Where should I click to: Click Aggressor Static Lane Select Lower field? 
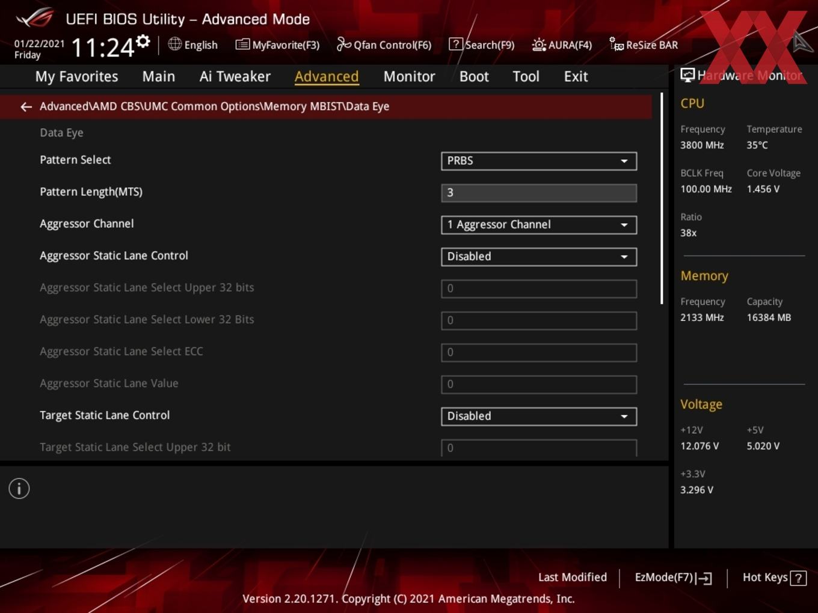tap(539, 320)
